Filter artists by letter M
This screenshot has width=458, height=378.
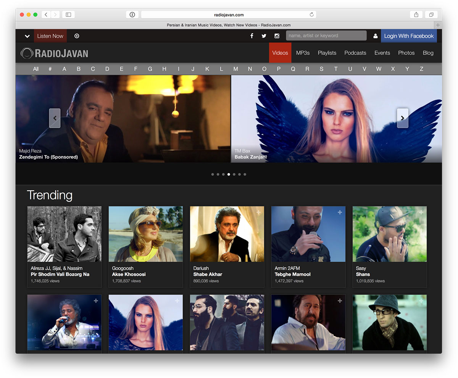(x=235, y=69)
